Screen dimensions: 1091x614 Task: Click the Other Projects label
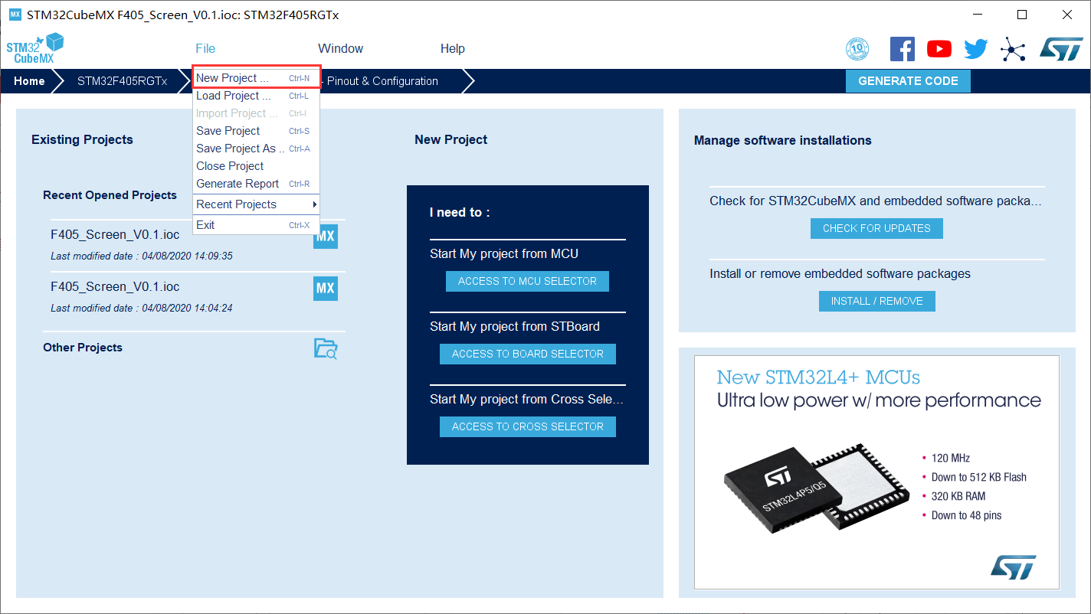click(x=83, y=348)
